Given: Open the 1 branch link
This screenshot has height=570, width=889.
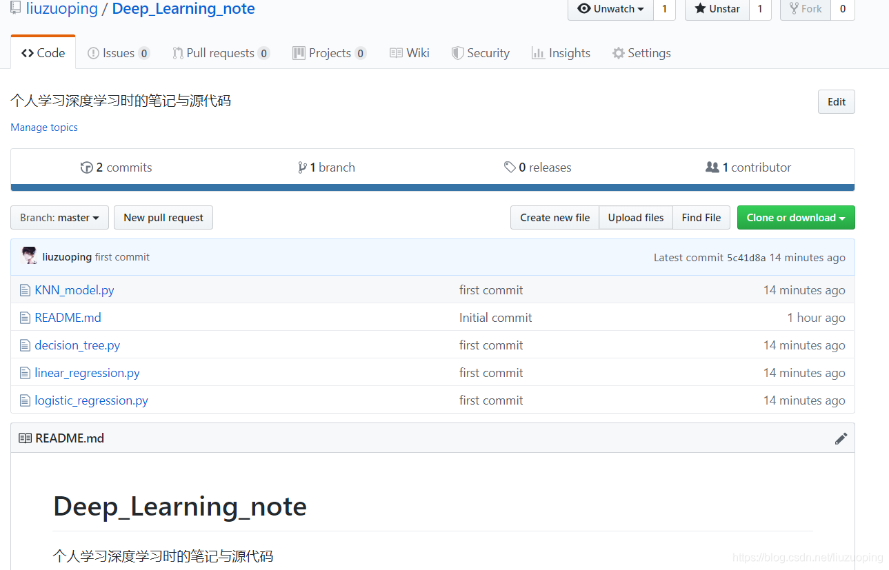Looking at the screenshot, I should click(327, 167).
